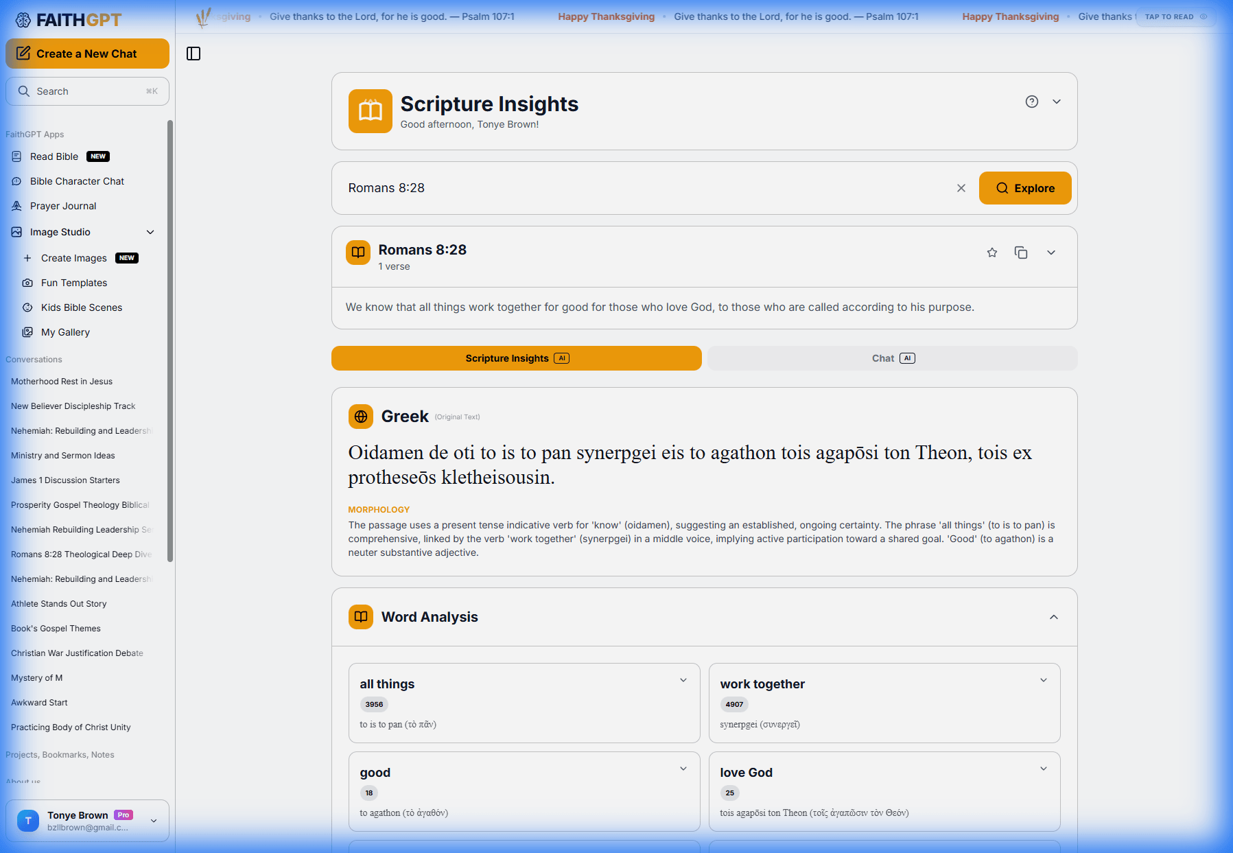Click the Romans 8:28 card book icon
The width and height of the screenshot is (1233, 853).
(358, 253)
